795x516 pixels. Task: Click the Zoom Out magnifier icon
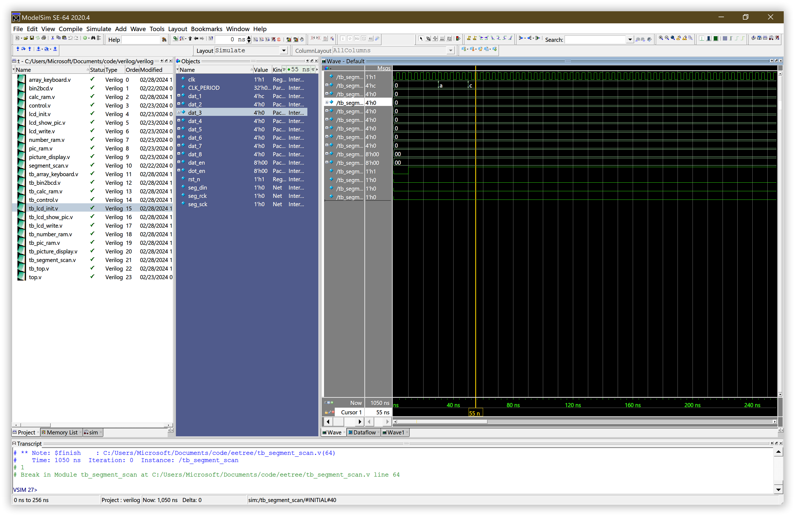click(x=667, y=38)
